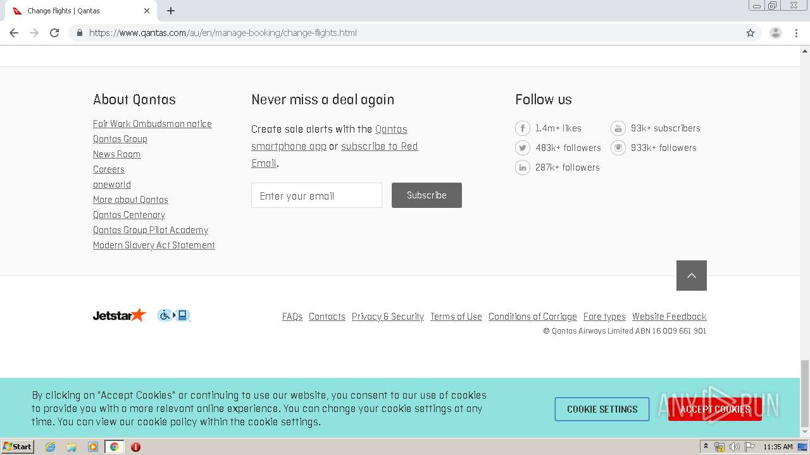The width and height of the screenshot is (810, 455).
Task: Open Conditions of Carriage link
Action: (x=533, y=317)
